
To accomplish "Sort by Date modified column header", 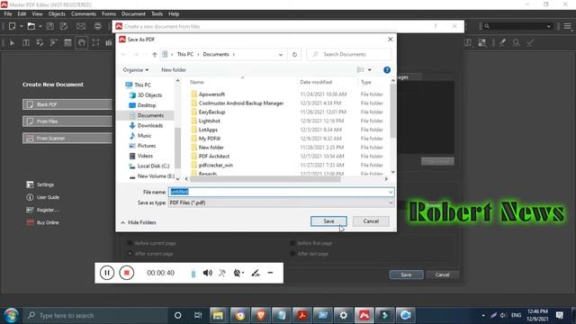I will click(316, 82).
